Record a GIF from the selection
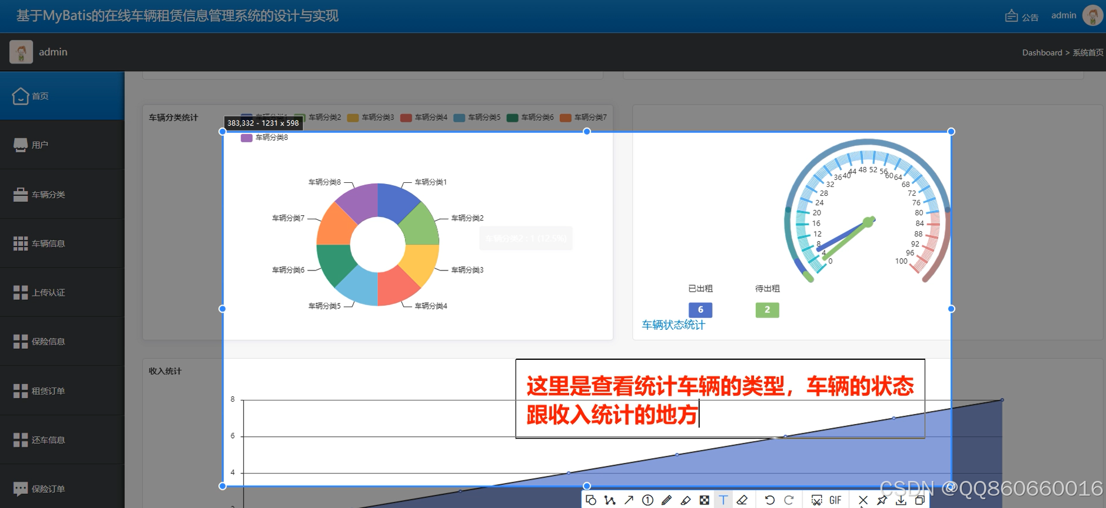The width and height of the screenshot is (1106, 508). tap(835, 500)
